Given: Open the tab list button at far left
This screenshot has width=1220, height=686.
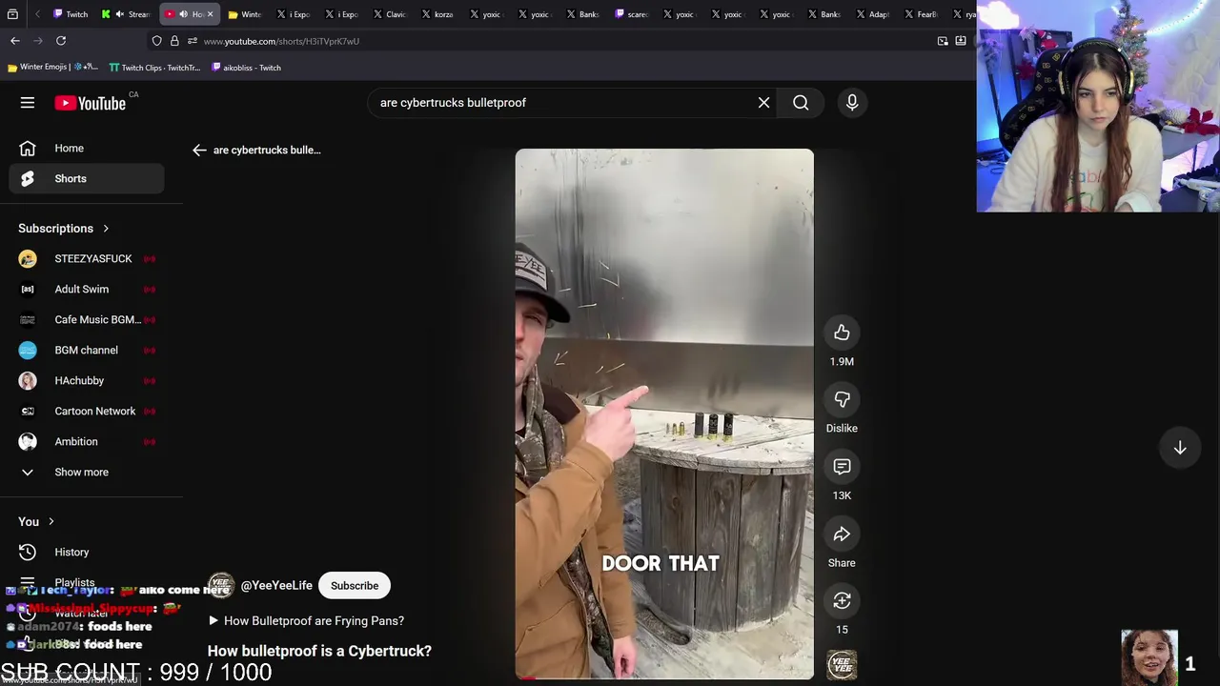Looking at the screenshot, I should pos(12,14).
